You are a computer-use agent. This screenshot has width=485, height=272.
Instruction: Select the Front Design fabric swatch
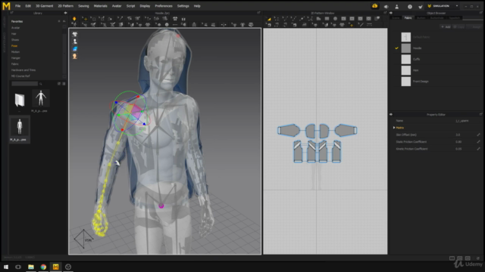pos(406,82)
